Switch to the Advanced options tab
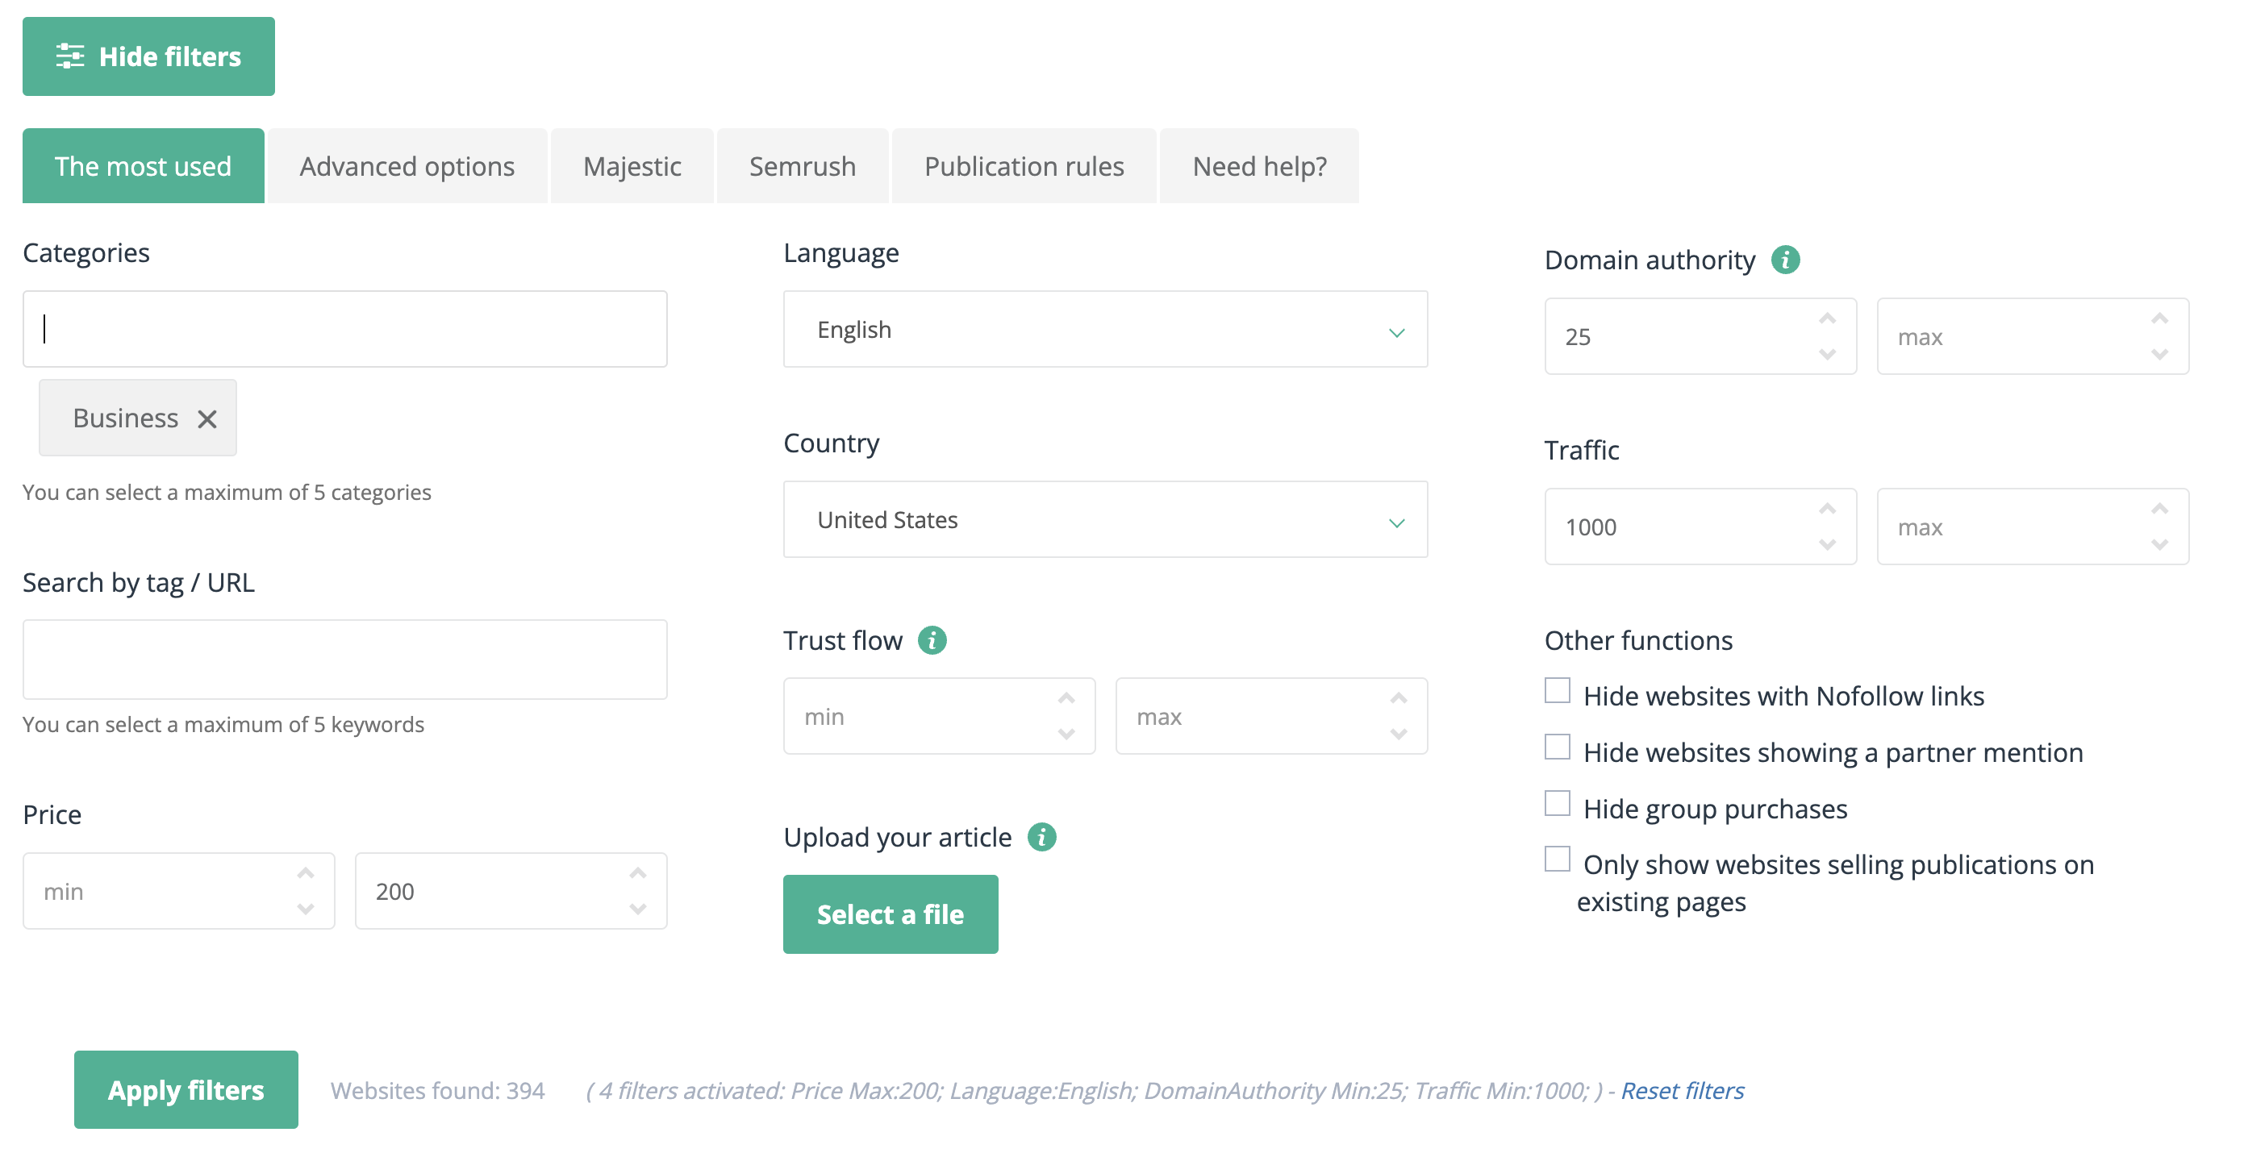Image resolution: width=2244 pixels, height=1153 pixels. pyautogui.click(x=407, y=166)
